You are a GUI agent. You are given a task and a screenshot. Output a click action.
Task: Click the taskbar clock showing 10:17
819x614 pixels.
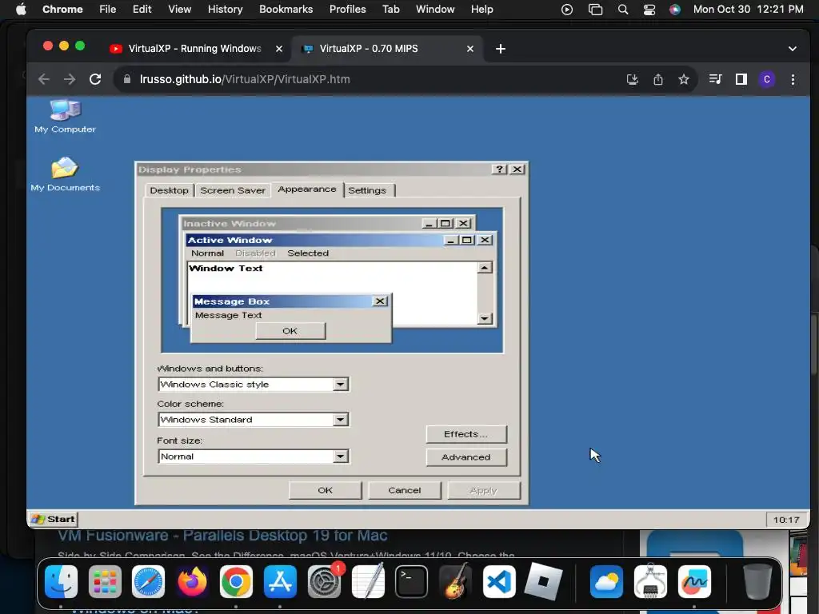pos(786,520)
